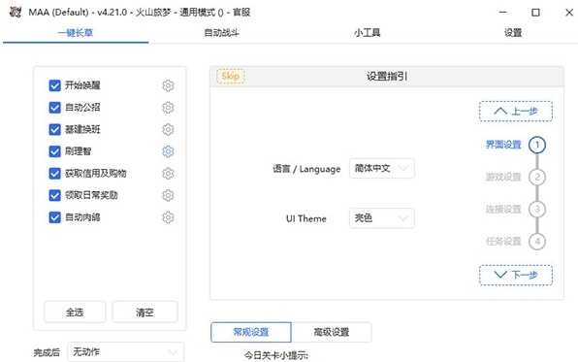Screen dimensions: 578x362
Task: Open settings gear for 领取日常奖励 task
Action: coord(168,195)
